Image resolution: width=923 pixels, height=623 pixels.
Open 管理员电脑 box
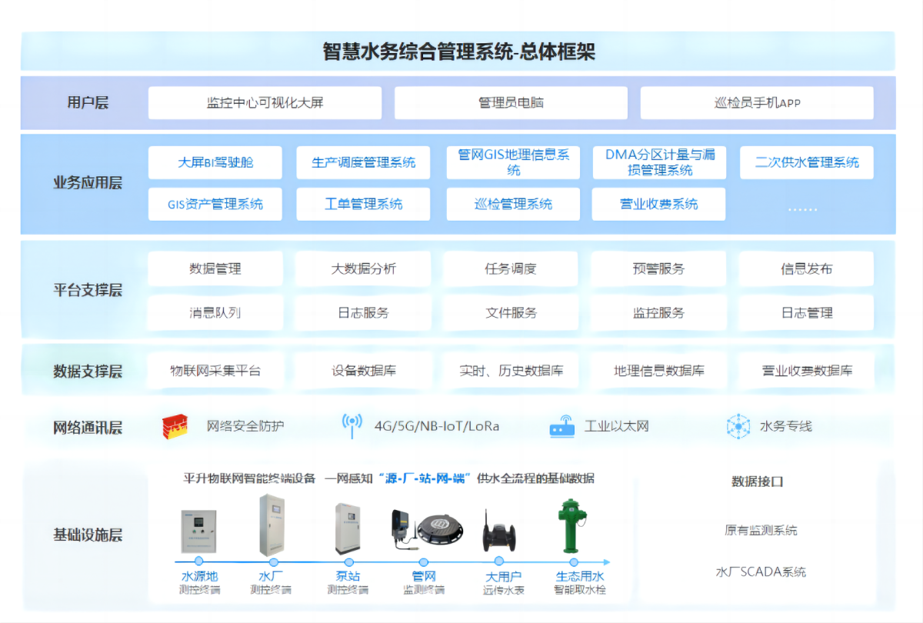click(x=511, y=102)
